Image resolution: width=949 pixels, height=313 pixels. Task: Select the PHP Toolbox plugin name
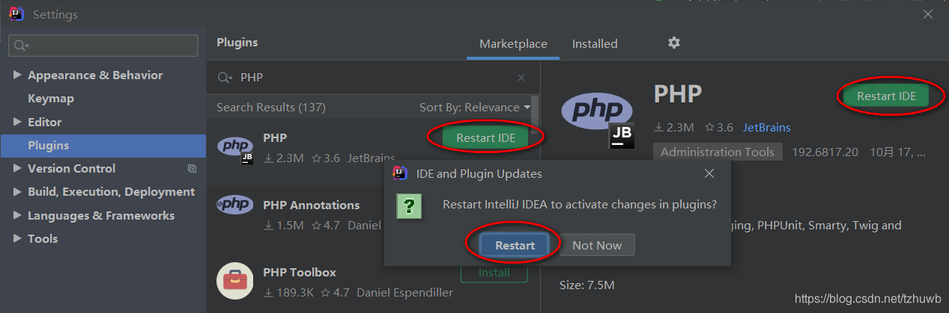click(300, 273)
